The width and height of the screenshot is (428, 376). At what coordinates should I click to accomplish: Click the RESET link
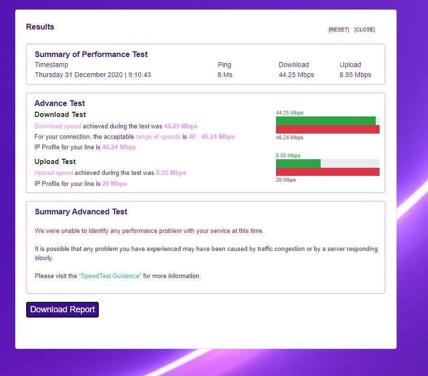click(339, 29)
